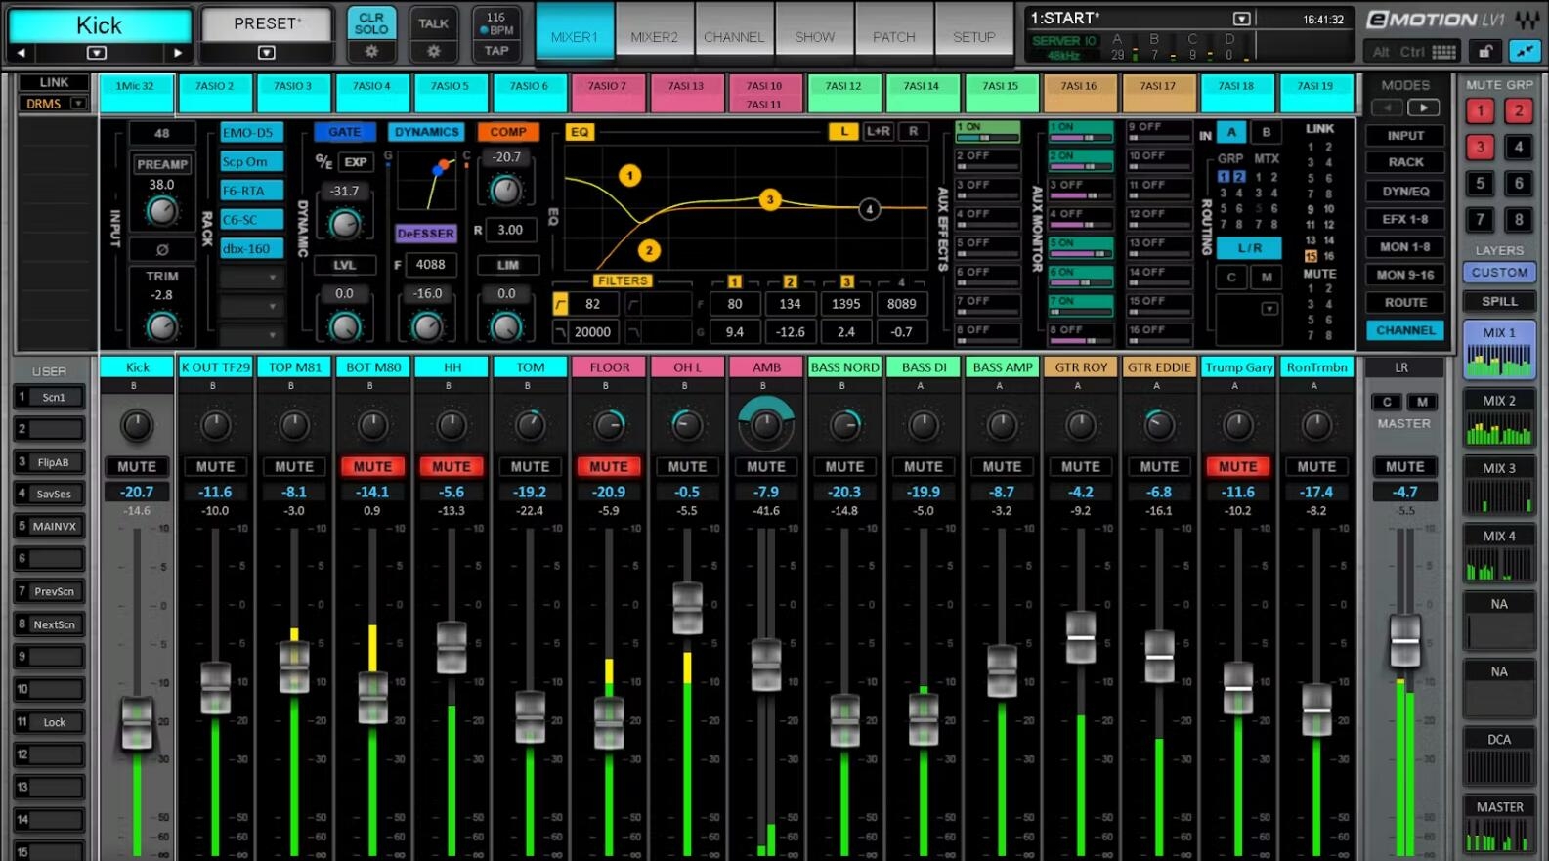Click the blue collapse-arrows window icon
The height and width of the screenshot is (861, 1549).
[x=1524, y=51]
